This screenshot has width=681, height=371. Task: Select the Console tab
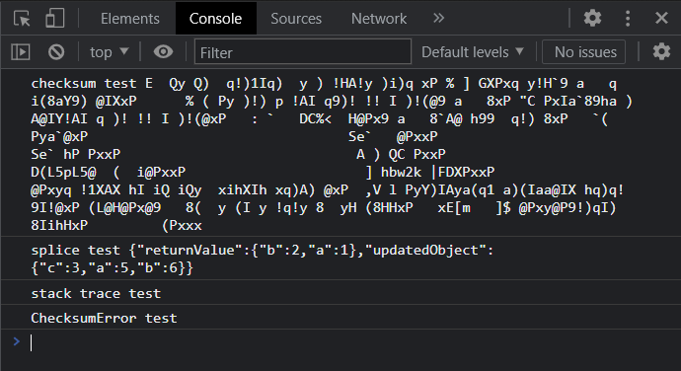215,18
